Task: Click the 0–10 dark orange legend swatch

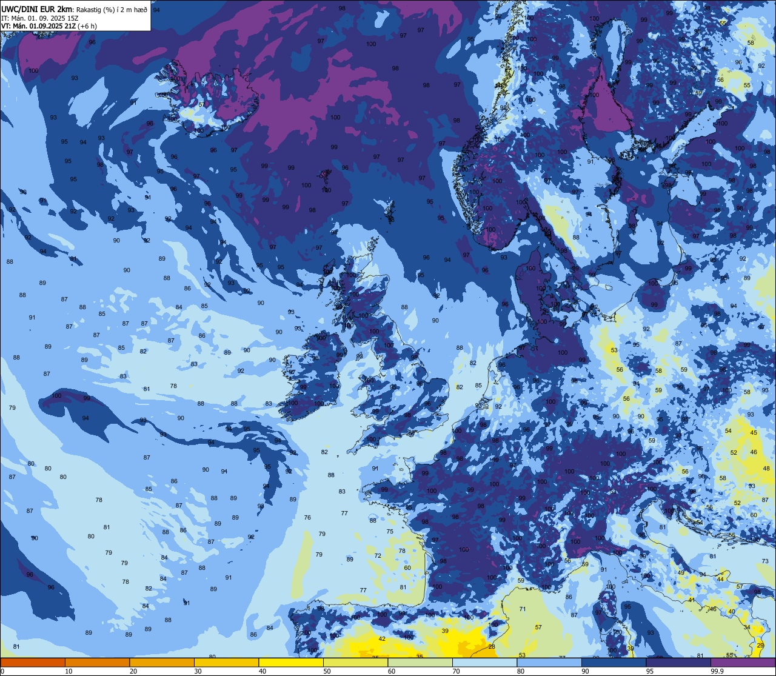Action: pyautogui.click(x=33, y=663)
